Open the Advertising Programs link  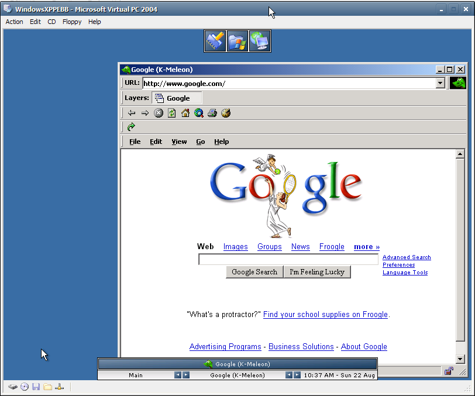pyautogui.click(x=225, y=346)
